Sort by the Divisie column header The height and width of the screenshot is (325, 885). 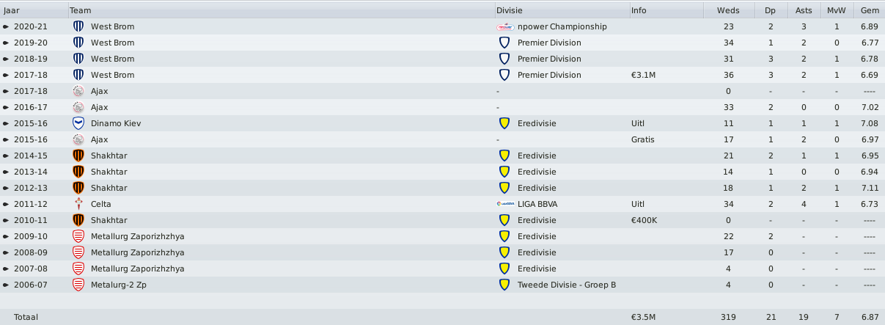tap(562, 10)
